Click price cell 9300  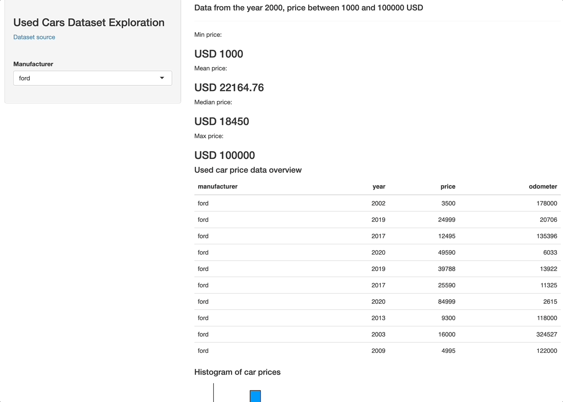coord(448,318)
